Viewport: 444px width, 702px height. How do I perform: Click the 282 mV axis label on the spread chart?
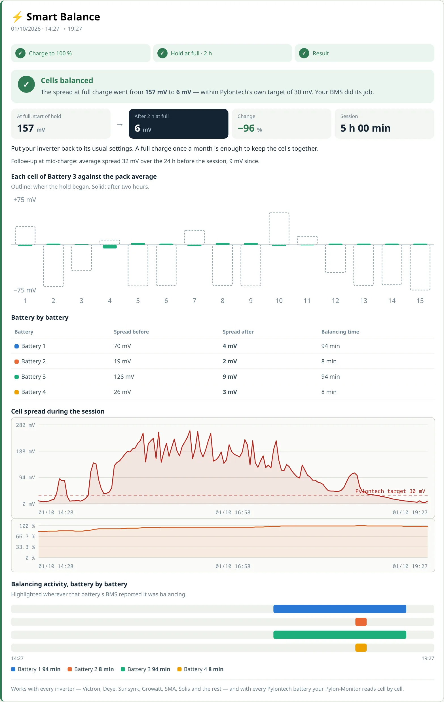pos(25,425)
